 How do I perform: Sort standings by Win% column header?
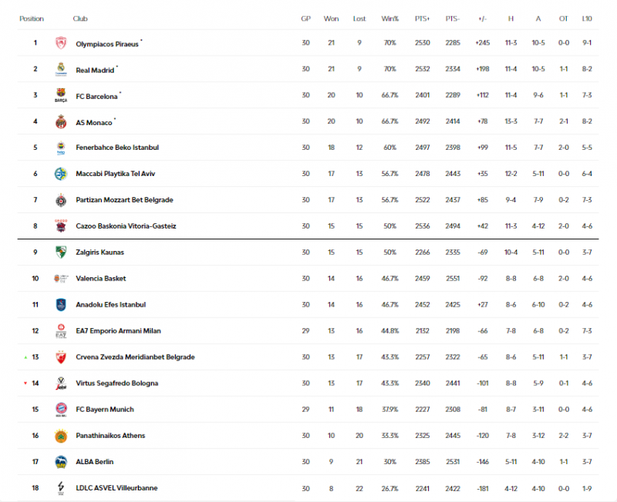(x=389, y=19)
